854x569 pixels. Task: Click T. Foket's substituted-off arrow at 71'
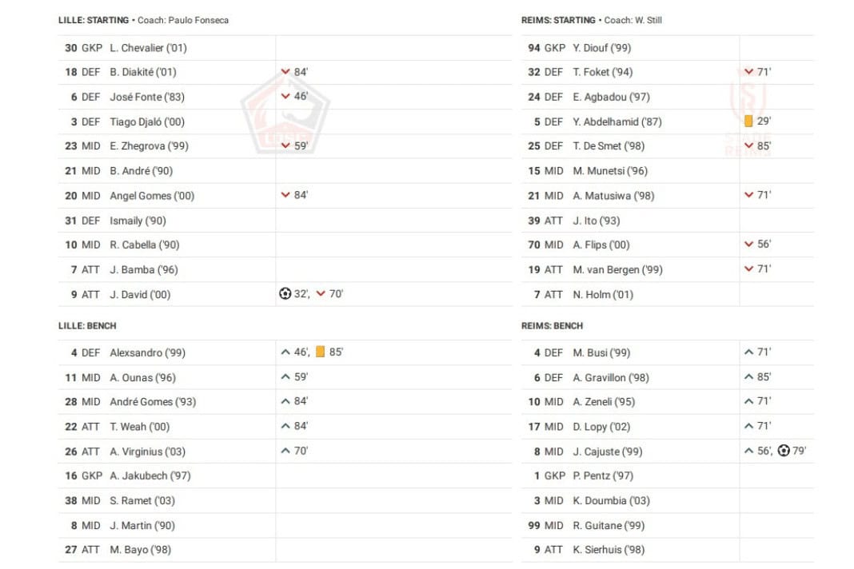749,72
